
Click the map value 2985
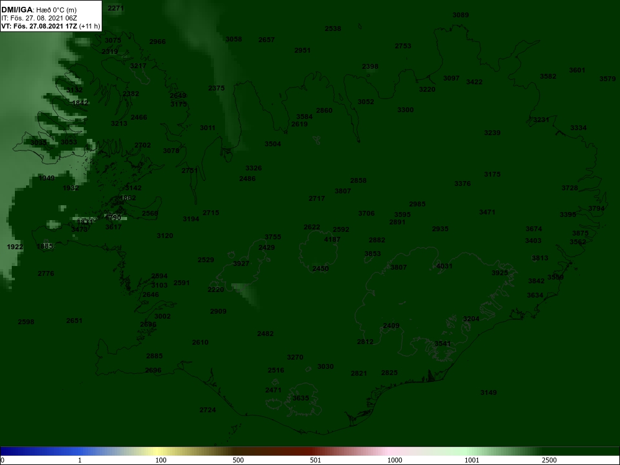pyautogui.click(x=417, y=204)
